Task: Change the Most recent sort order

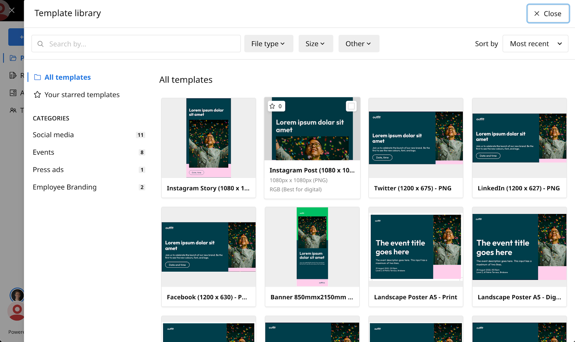Action: pyautogui.click(x=535, y=44)
